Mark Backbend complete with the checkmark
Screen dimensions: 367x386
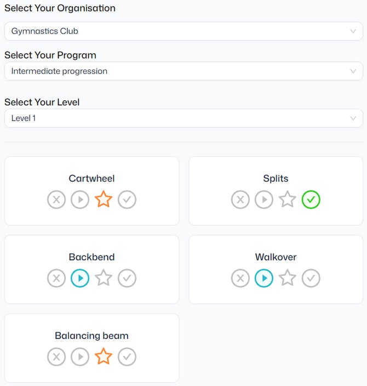127,278
